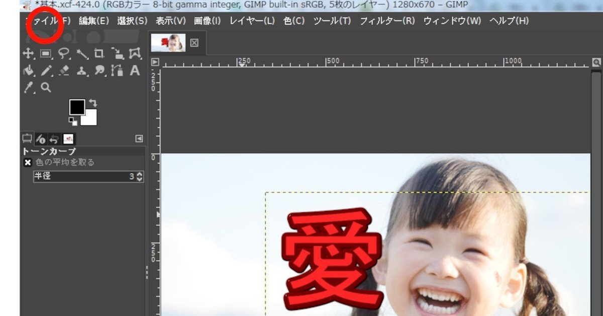
Task: Select the Fuzzy Select magic wand
Action: pos(82,53)
